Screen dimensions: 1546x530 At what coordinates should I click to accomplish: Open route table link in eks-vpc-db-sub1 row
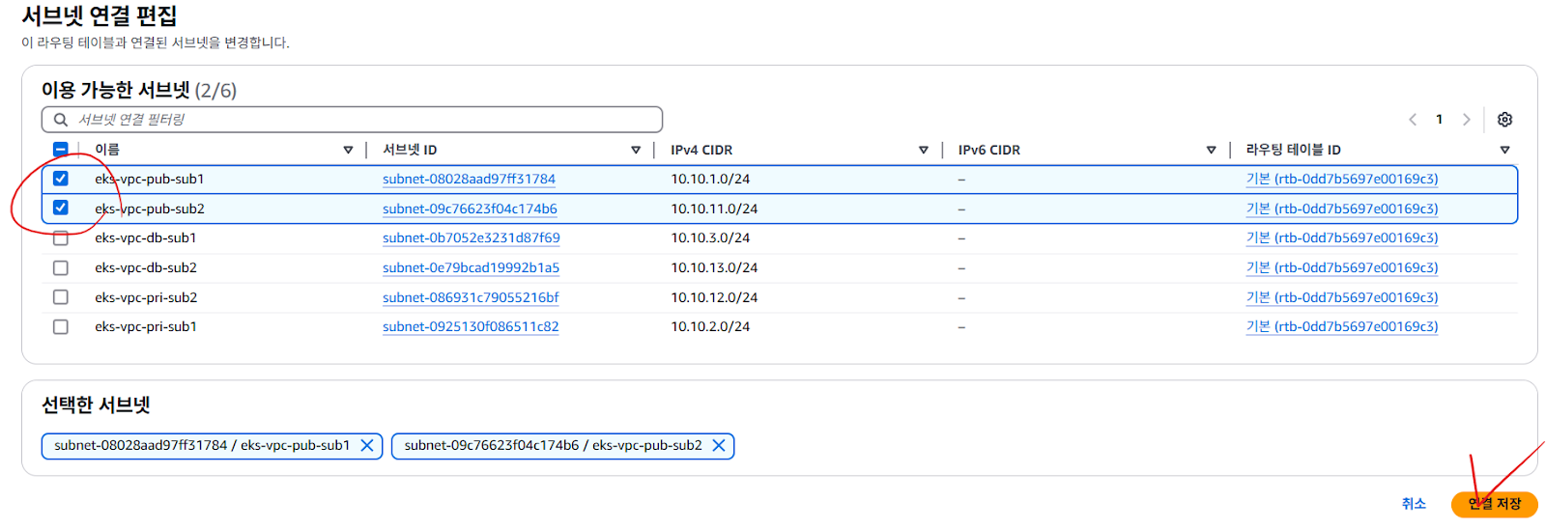(1342, 237)
